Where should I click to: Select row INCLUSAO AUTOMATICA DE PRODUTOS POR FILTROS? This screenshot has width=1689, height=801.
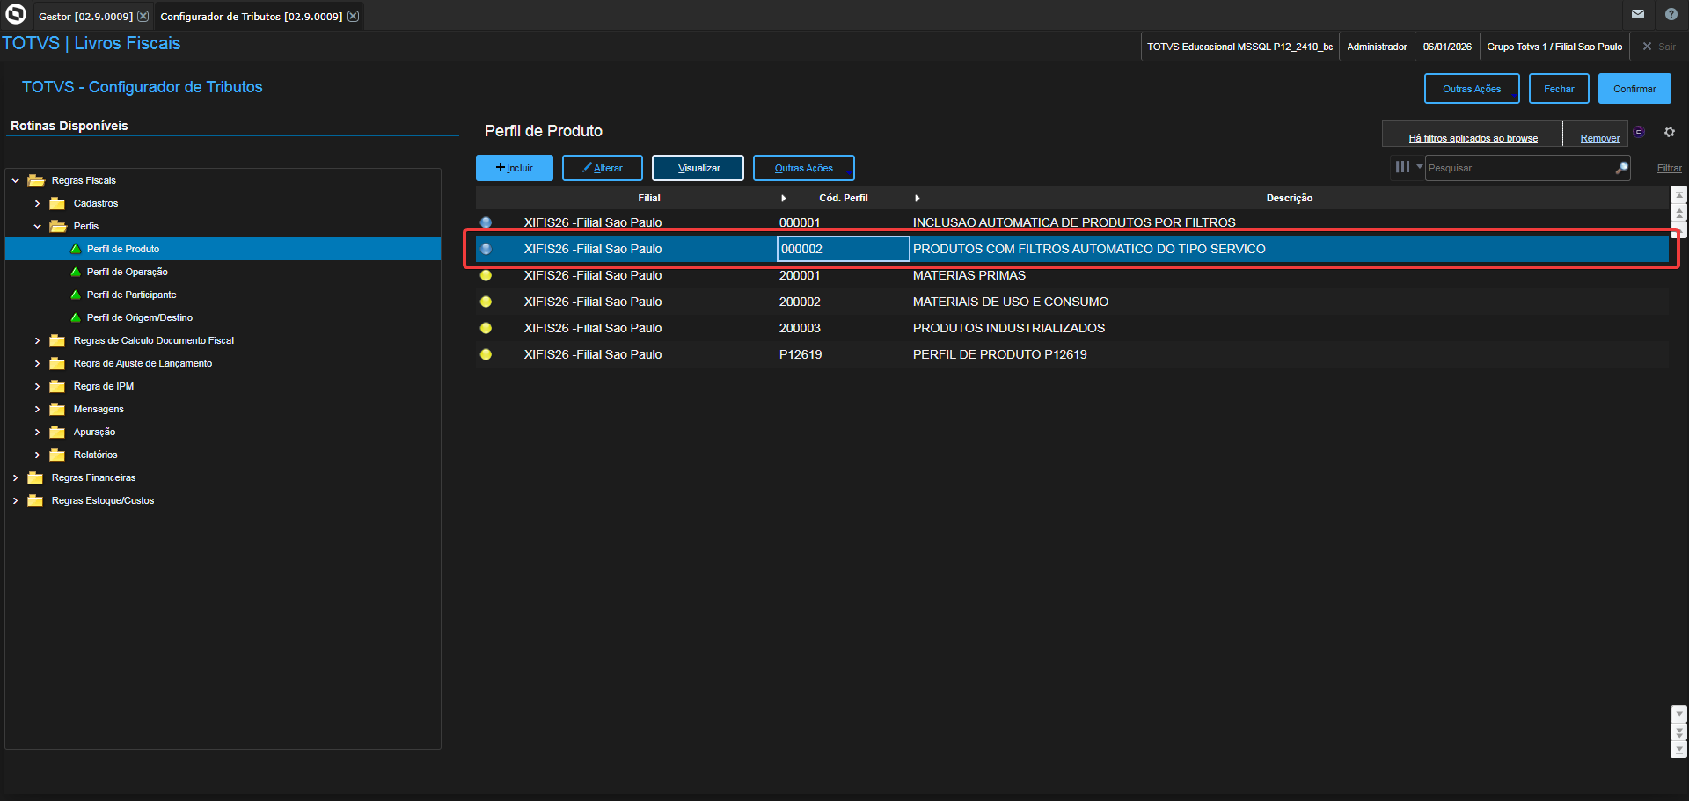(1071, 222)
